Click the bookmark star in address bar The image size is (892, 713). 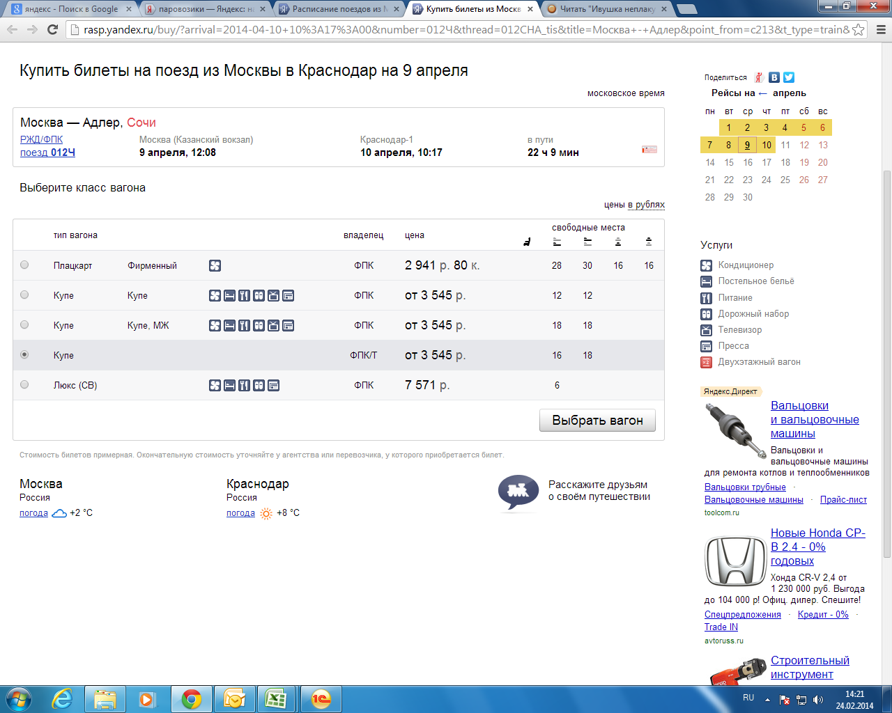tap(859, 30)
